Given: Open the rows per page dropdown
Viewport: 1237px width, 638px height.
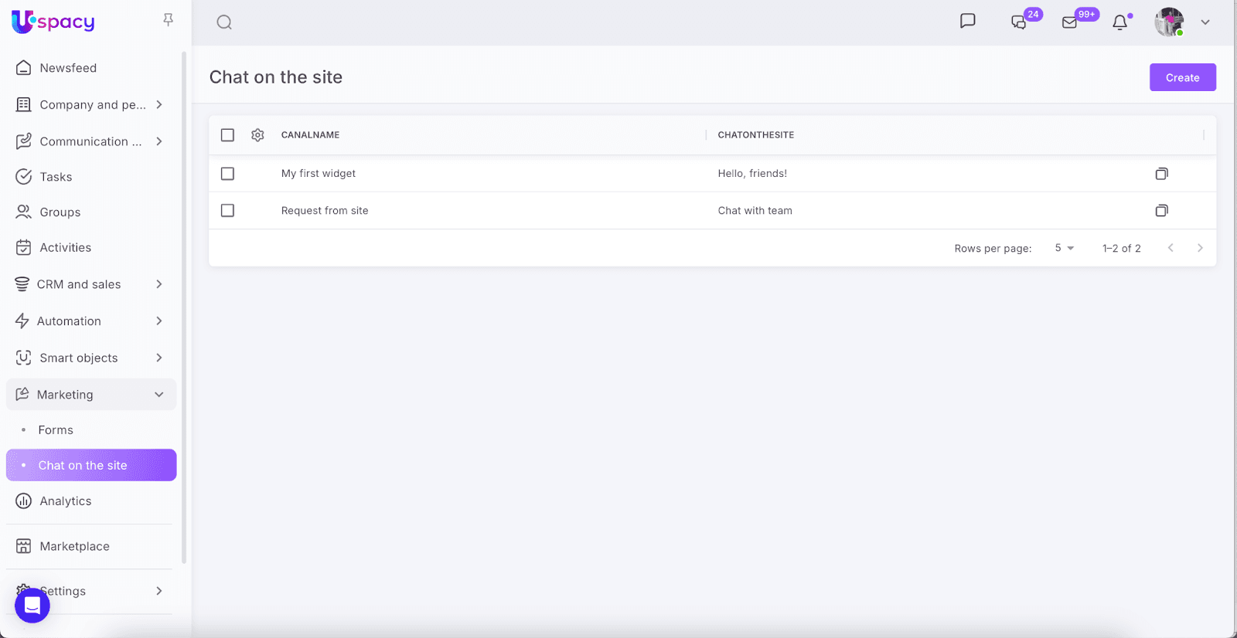Looking at the screenshot, I should (1064, 248).
